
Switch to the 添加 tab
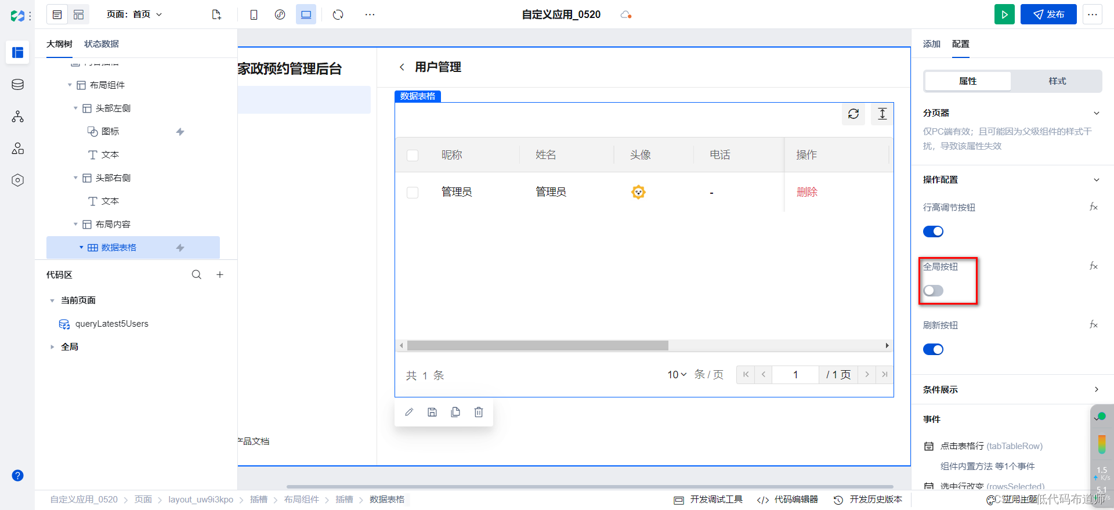932,44
